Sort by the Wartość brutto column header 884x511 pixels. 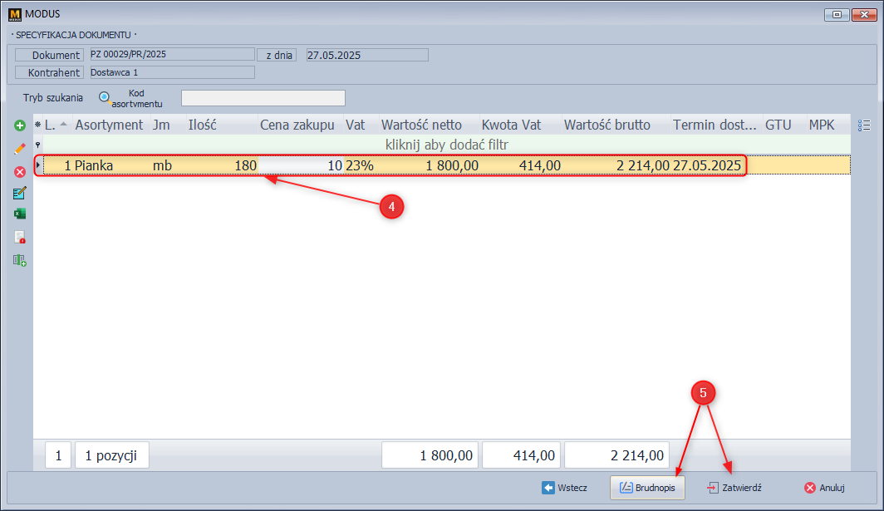pos(616,125)
